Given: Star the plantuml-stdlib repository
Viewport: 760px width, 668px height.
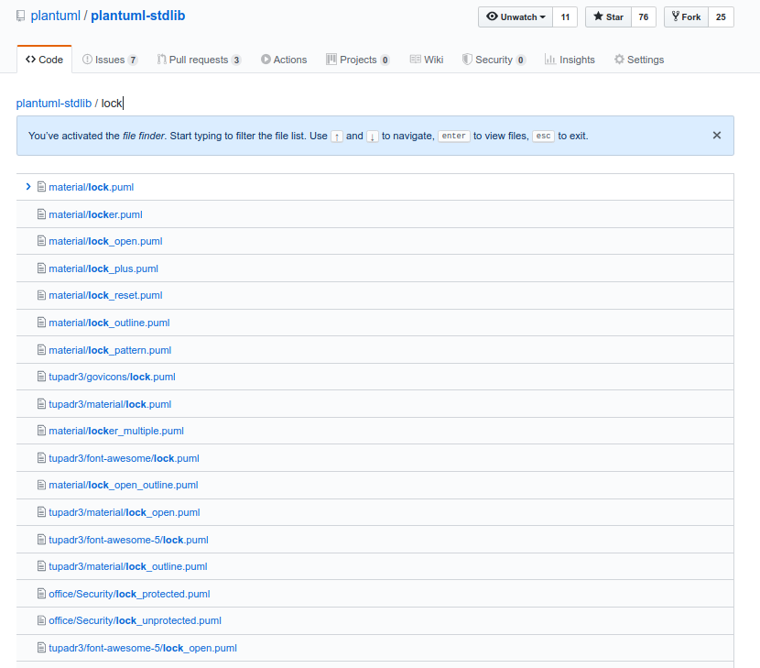Looking at the screenshot, I should [608, 17].
